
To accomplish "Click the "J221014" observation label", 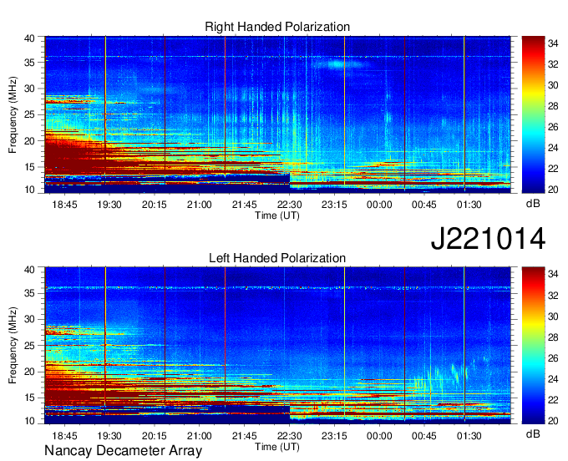I will pyautogui.click(x=488, y=239).
